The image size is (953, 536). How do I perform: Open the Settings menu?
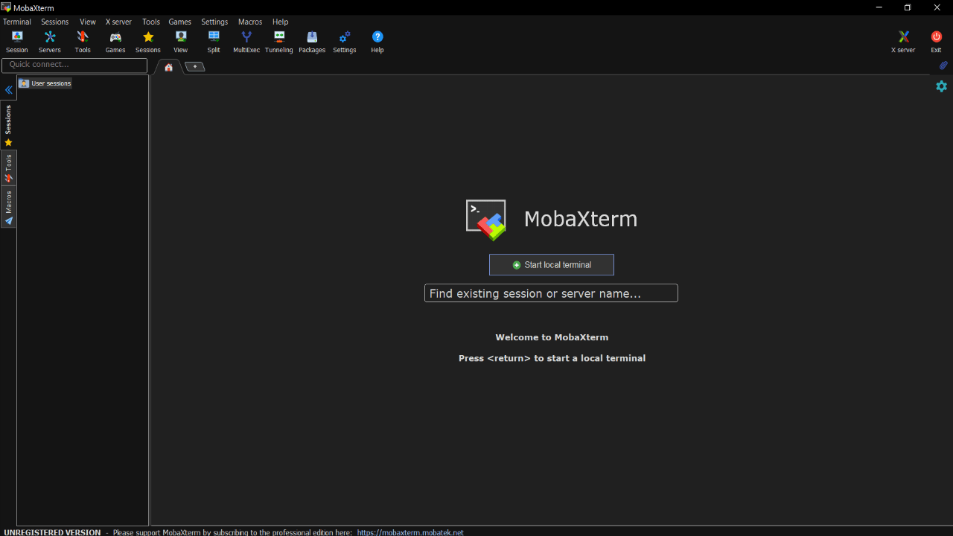coord(214,22)
